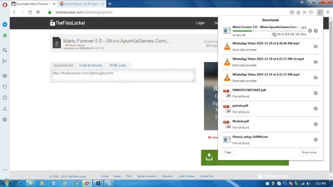Click the address bar URL
Screen dimensions: 333x187
click(x=84, y=12)
